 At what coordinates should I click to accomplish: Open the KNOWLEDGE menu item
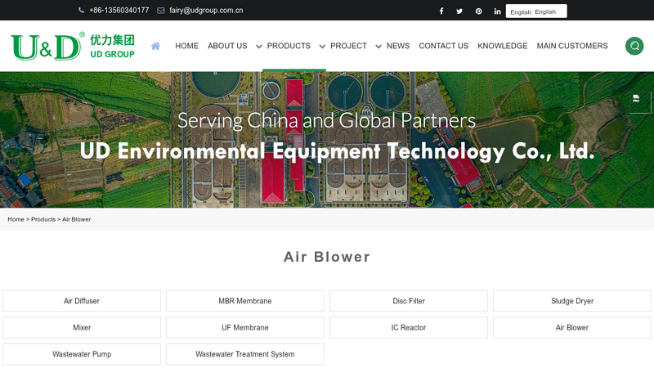tap(503, 46)
